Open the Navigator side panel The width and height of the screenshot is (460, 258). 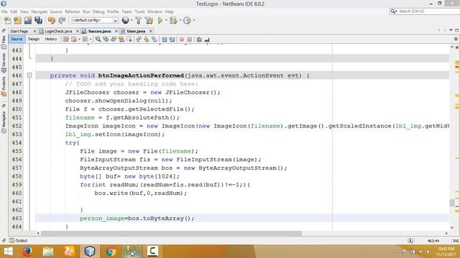tap(4, 123)
